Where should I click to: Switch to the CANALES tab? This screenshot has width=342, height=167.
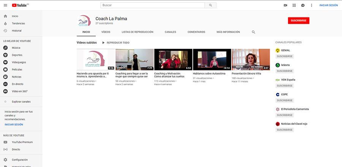170,32
